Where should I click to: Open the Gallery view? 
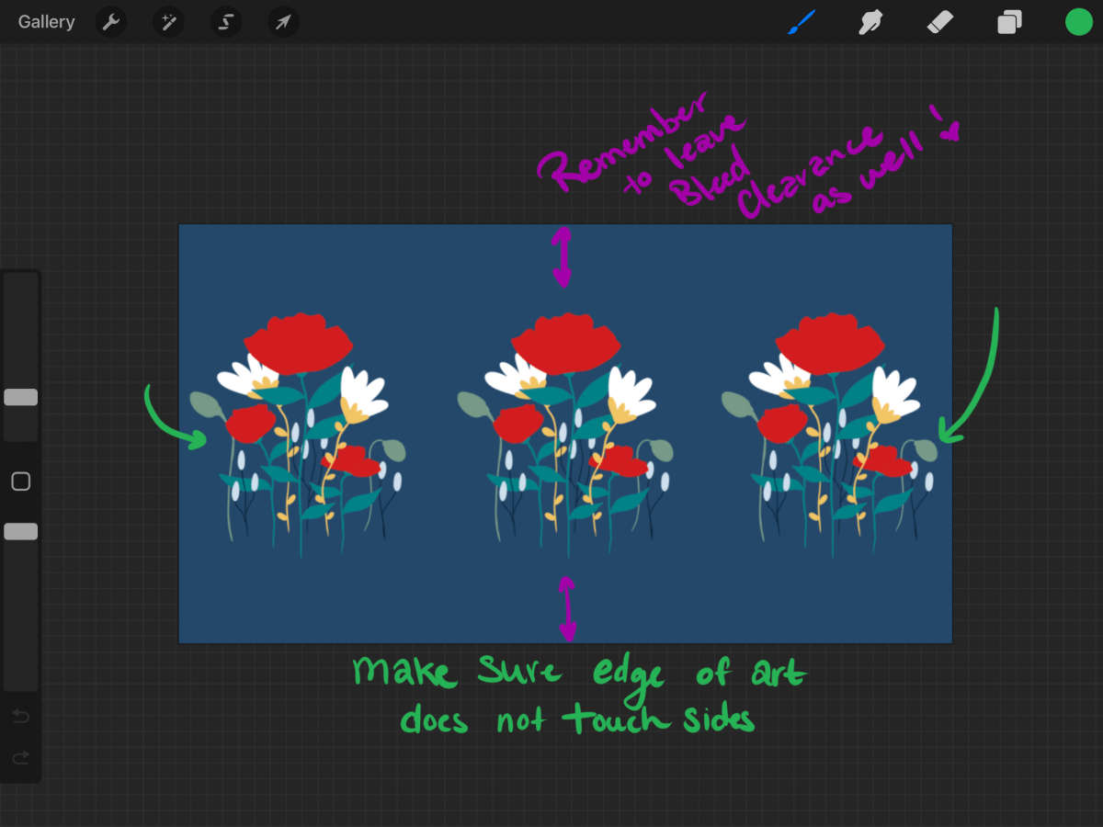coord(46,22)
